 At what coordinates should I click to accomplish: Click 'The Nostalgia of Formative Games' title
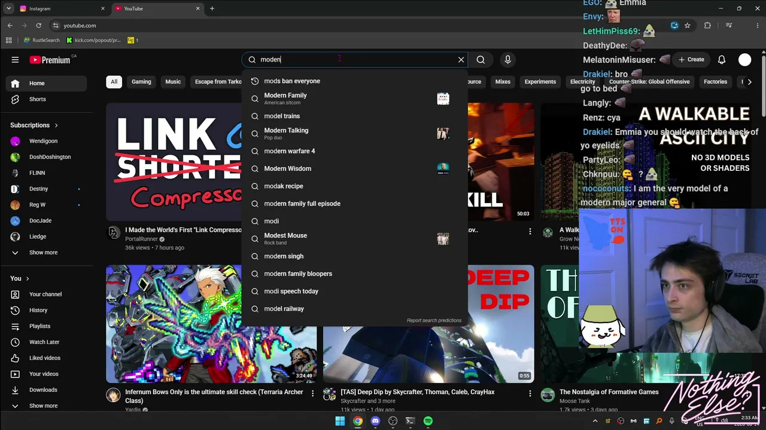click(609, 392)
